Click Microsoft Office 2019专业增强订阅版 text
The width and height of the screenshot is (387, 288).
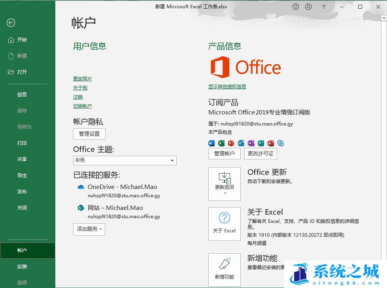[259, 112]
